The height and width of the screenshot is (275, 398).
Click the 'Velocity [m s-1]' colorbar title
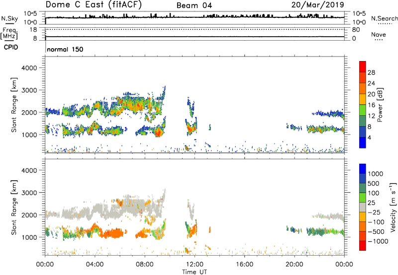point(393,207)
